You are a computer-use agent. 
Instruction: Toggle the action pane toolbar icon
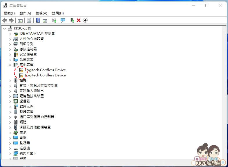(x=45, y=21)
